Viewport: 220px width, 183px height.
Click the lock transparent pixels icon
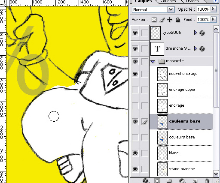(x=154, y=20)
